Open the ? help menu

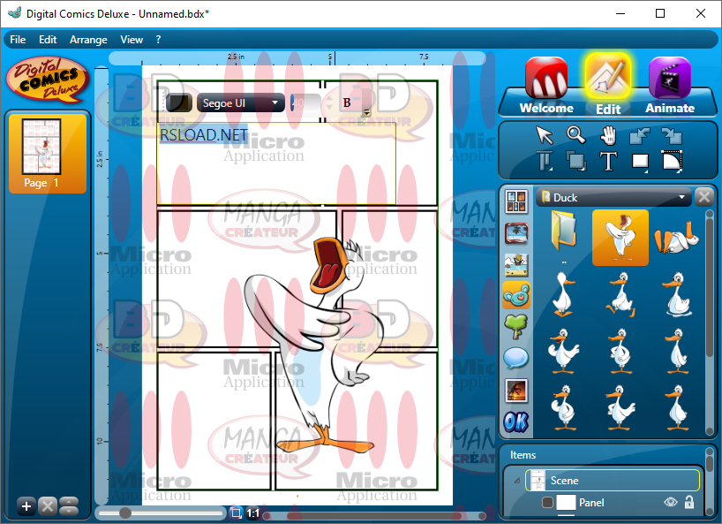(158, 40)
